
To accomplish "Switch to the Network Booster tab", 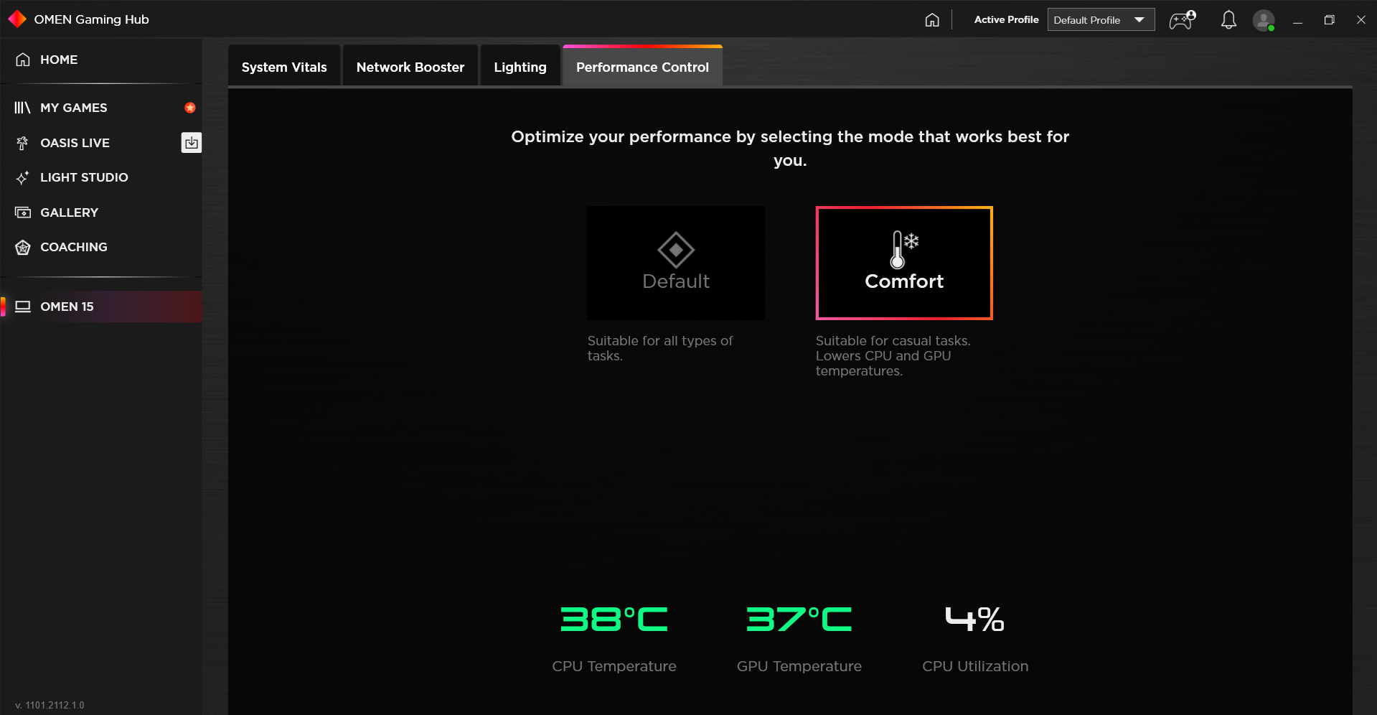I will pos(410,66).
